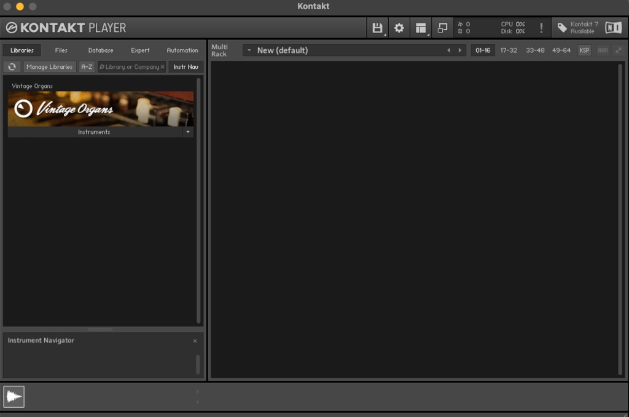Click the Vintage Organs library title
This screenshot has height=417, width=629.
tap(32, 86)
